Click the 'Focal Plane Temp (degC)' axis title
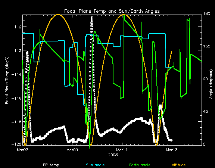 (7, 80)
